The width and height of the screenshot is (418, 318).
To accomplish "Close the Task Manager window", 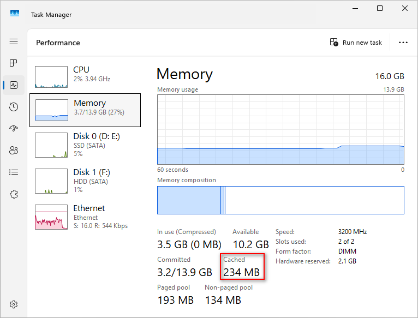I will (405, 8).
